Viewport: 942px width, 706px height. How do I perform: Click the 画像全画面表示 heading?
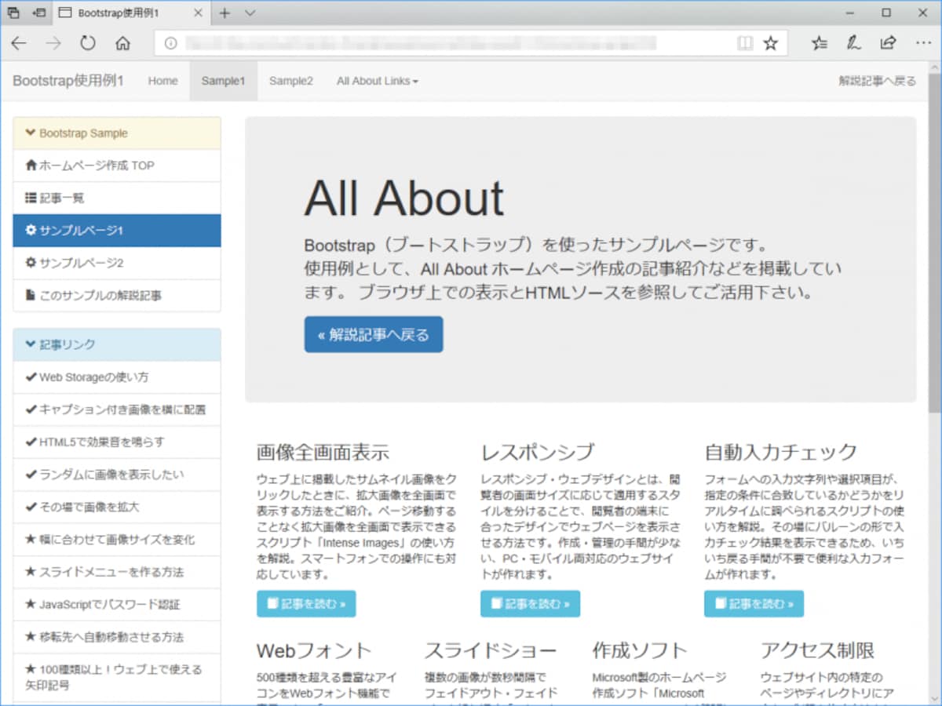[323, 453]
